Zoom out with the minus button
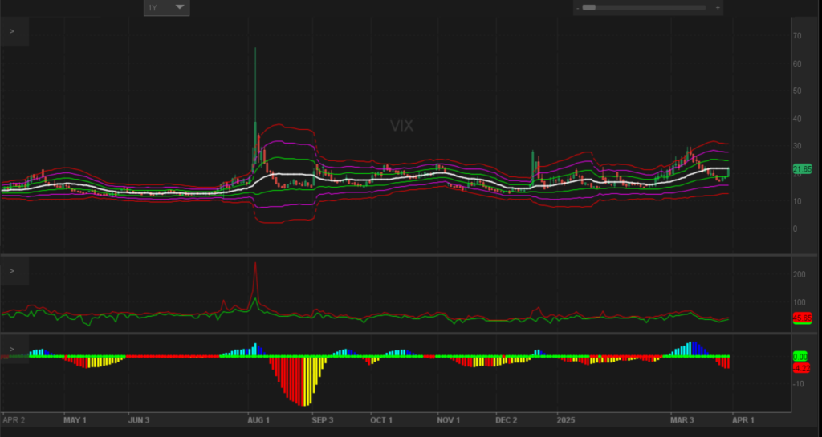This screenshot has width=822, height=437. pos(577,7)
